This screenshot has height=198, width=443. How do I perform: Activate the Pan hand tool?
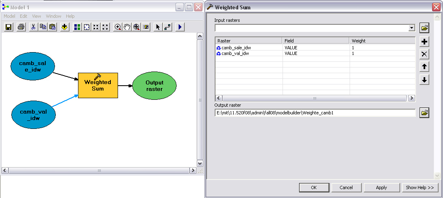pos(127,27)
